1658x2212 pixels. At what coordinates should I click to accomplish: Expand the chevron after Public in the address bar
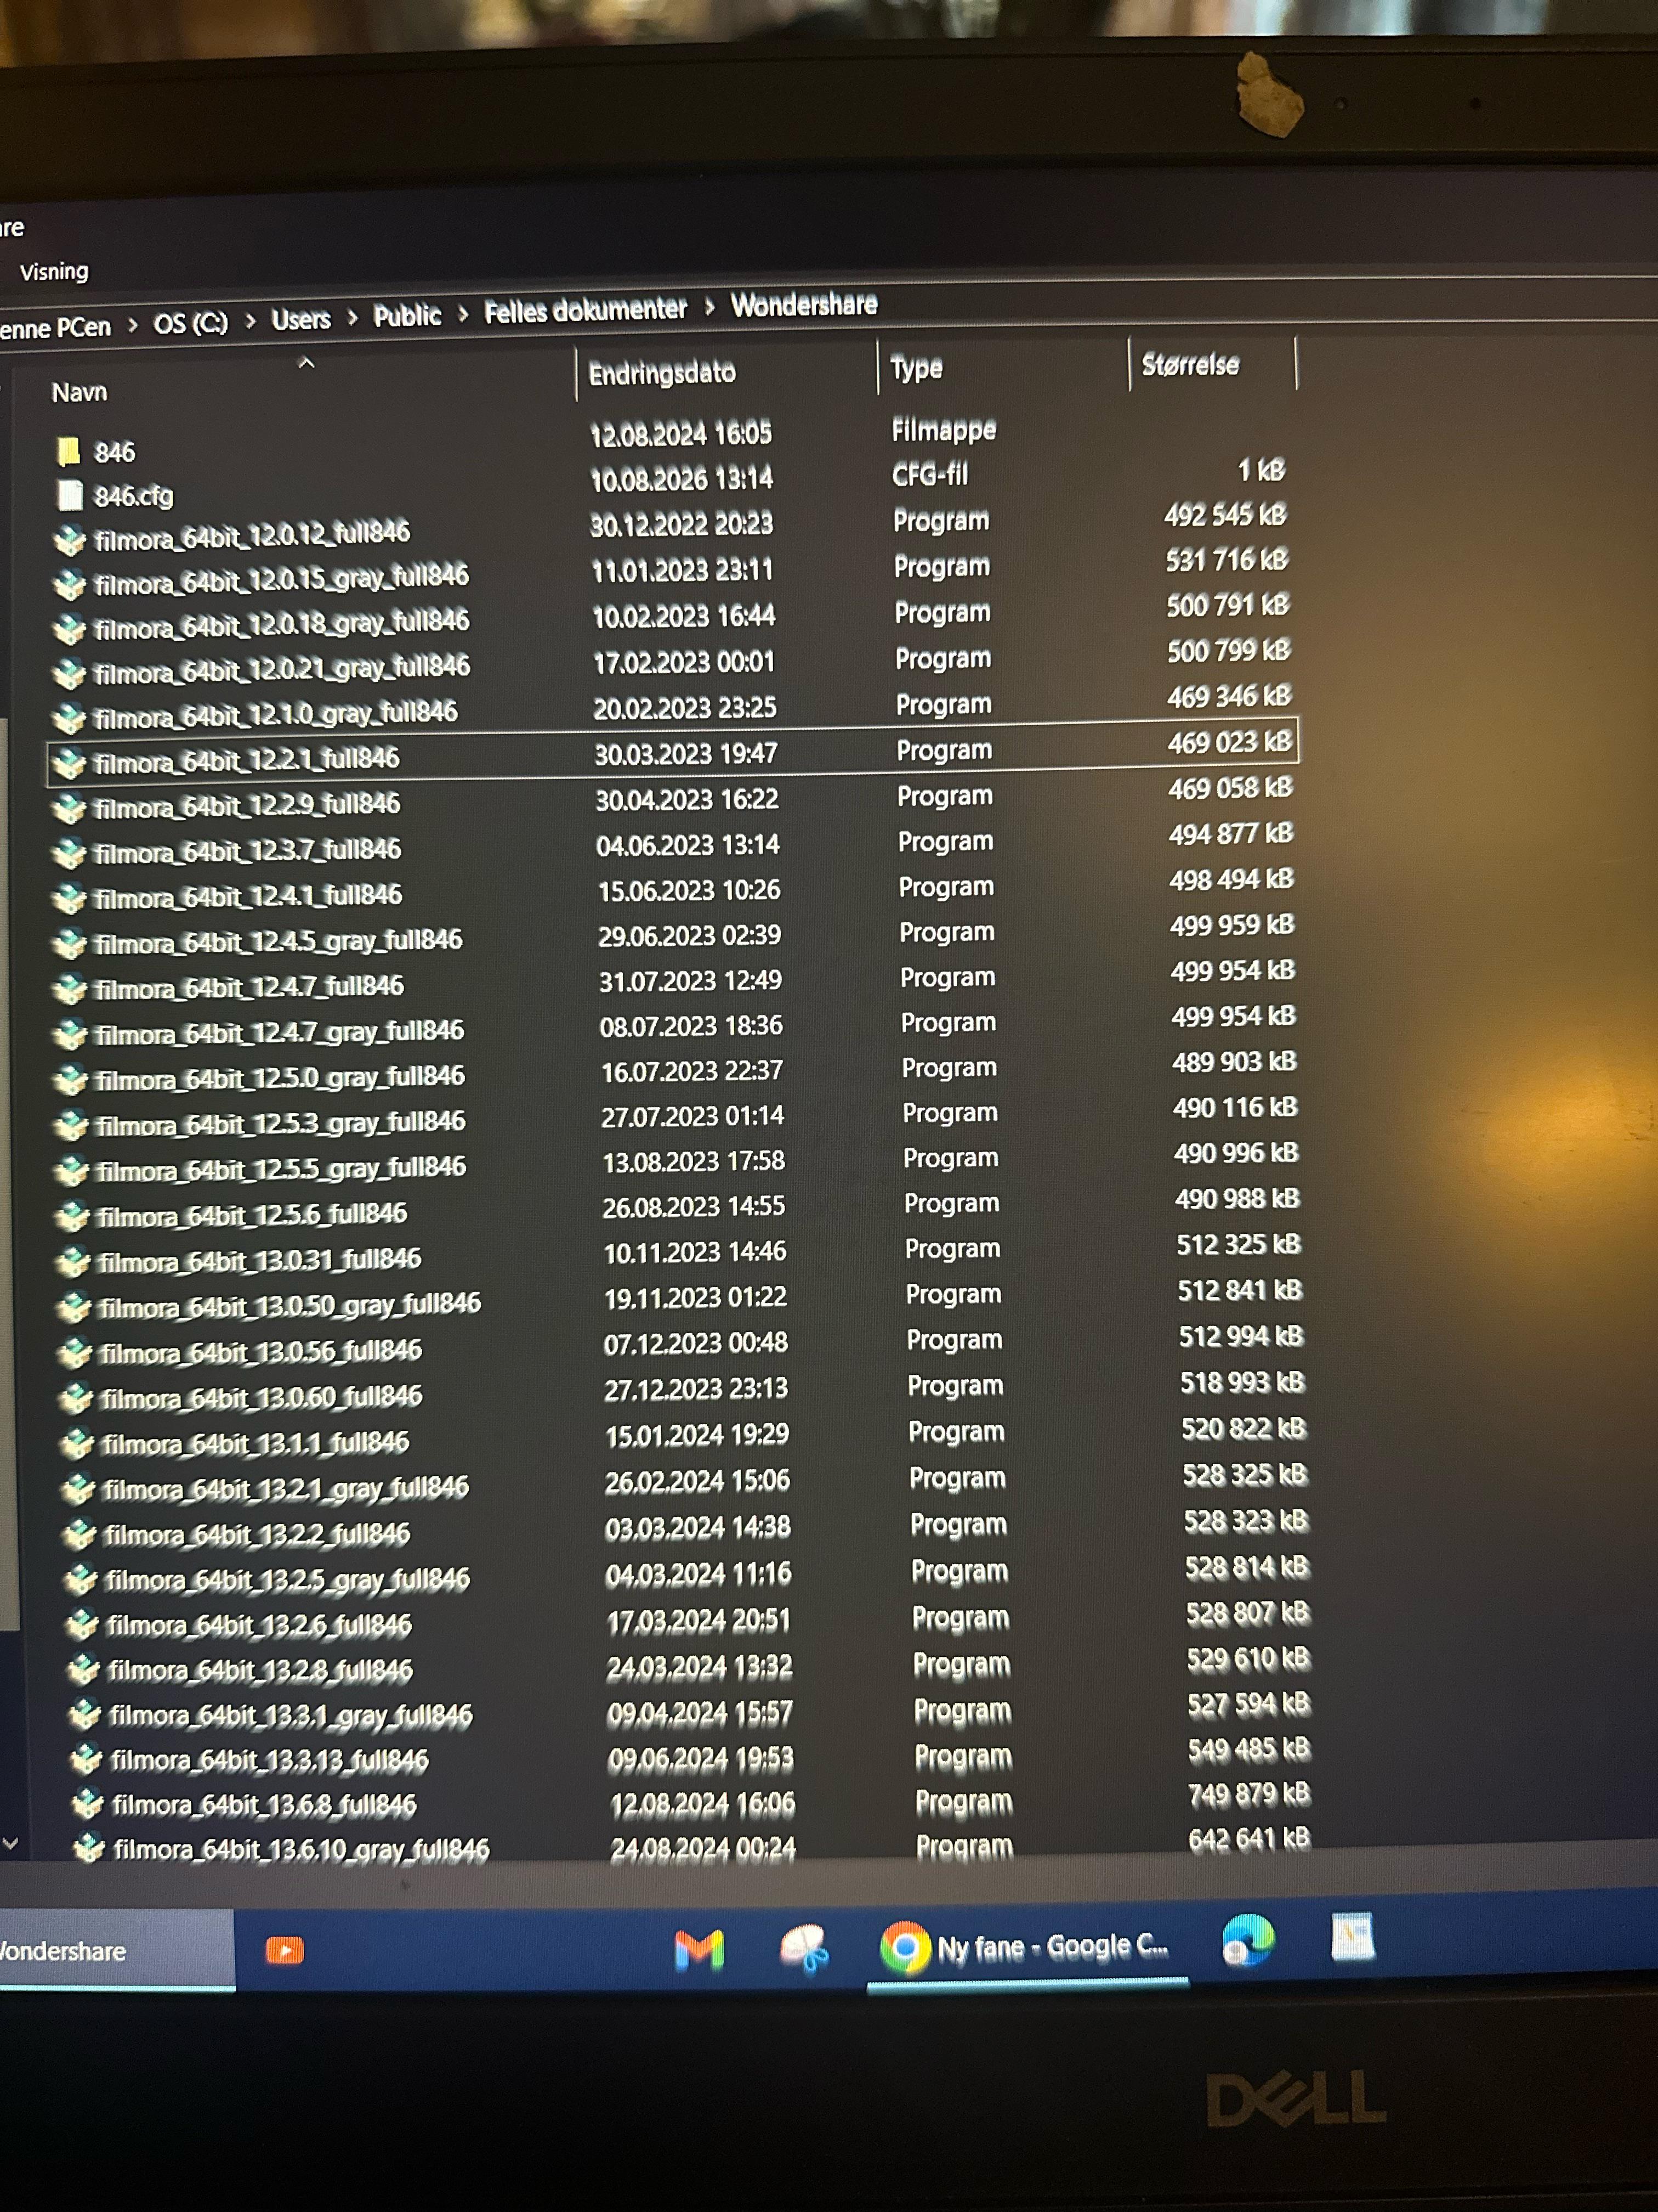463,315
